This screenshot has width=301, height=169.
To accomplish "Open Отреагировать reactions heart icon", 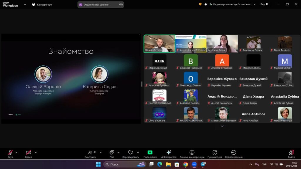I will coord(131,154).
